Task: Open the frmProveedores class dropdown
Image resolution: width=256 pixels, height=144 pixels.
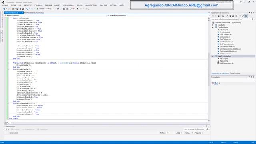Action: point(56,16)
